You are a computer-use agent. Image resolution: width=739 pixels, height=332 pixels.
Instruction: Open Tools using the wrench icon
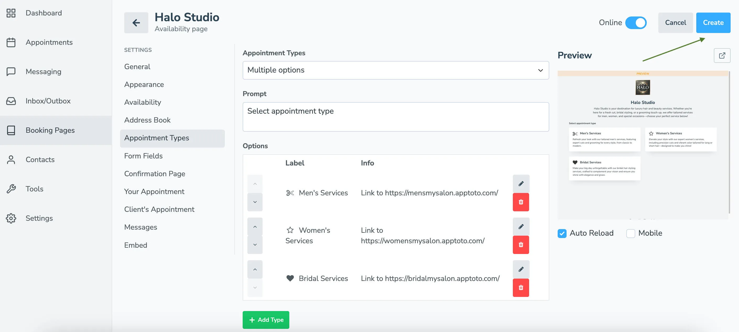coord(11,189)
